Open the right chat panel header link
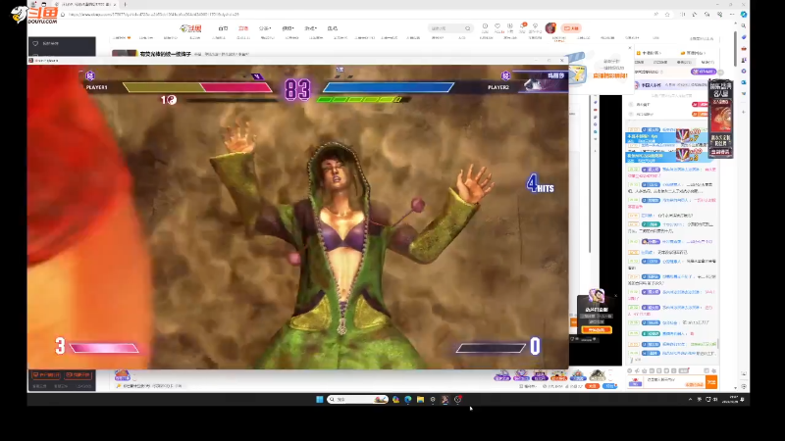Screen dimensions: 785x441 [x=693, y=53]
